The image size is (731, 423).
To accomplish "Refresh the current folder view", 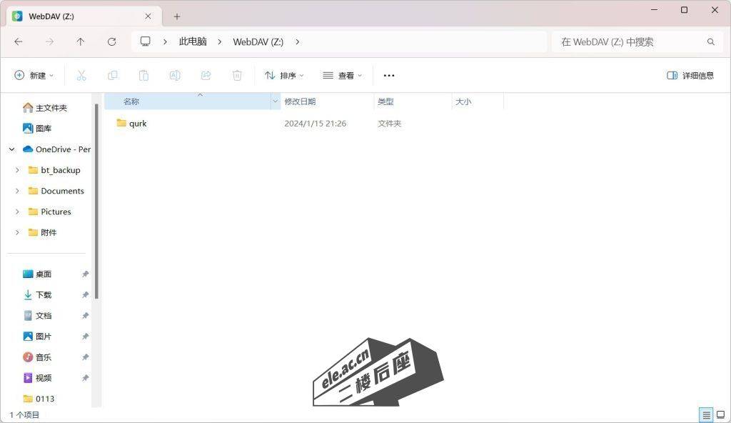I will tap(111, 42).
